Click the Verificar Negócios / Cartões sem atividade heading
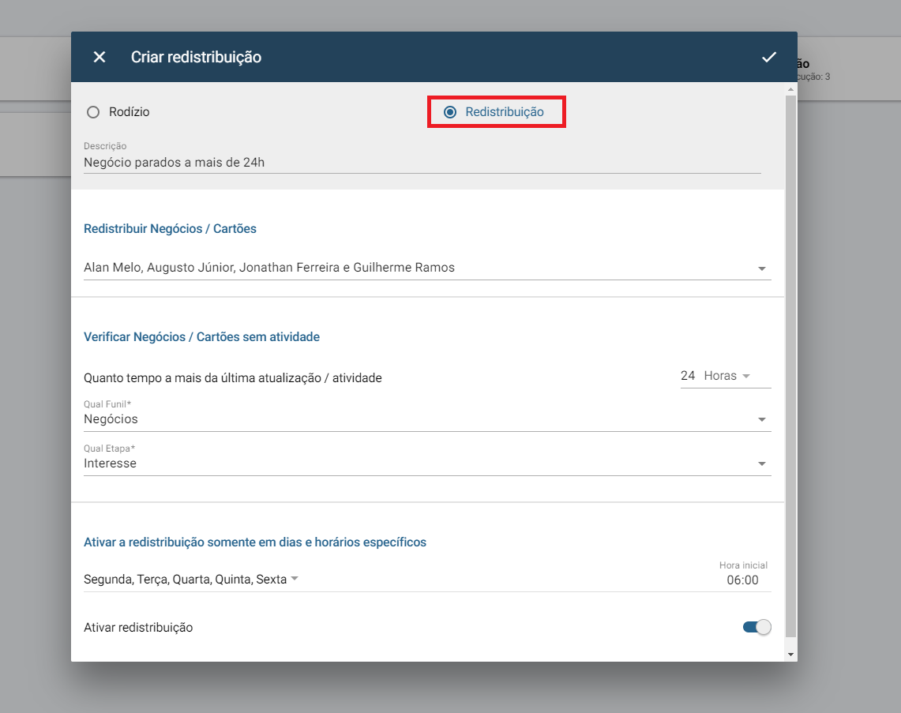The height and width of the screenshot is (713, 901). (201, 336)
